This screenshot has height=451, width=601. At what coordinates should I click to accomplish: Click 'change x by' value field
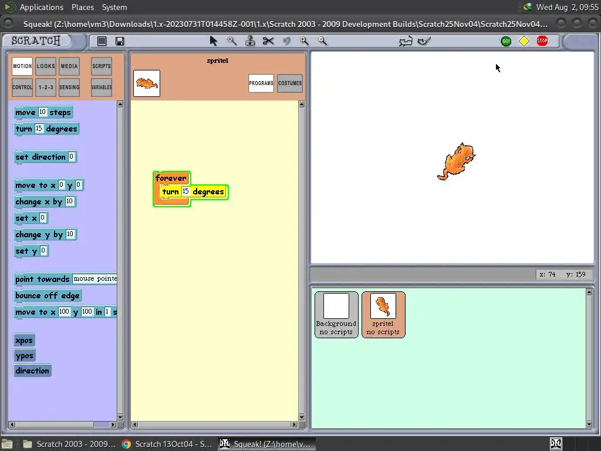tap(69, 201)
